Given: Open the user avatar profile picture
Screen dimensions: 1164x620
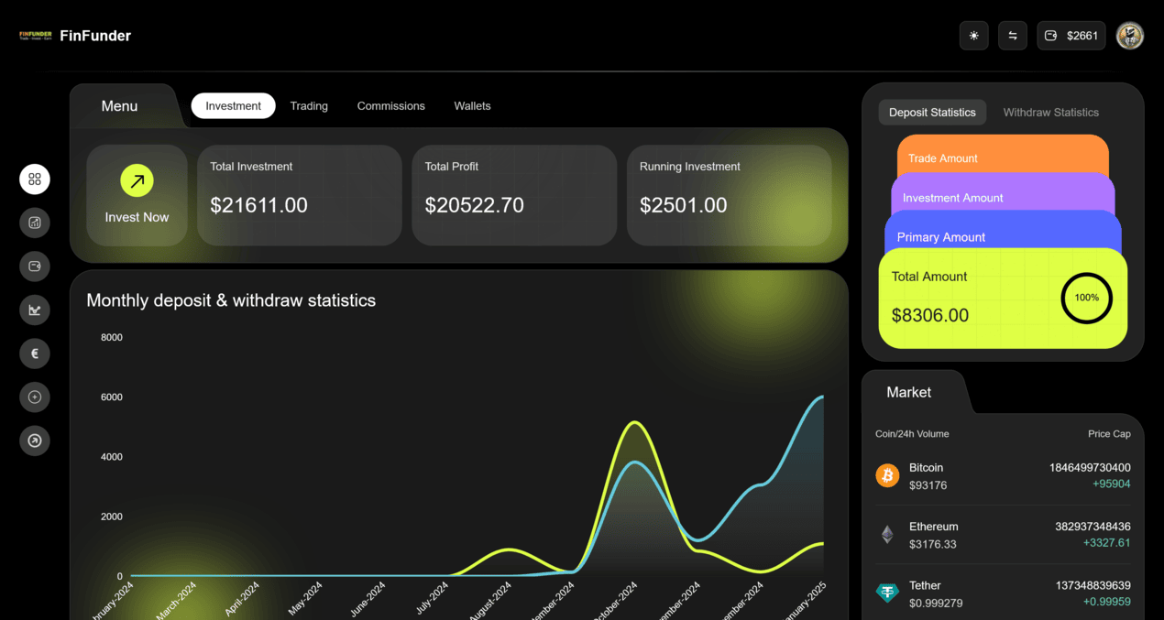Looking at the screenshot, I should tap(1130, 36).
